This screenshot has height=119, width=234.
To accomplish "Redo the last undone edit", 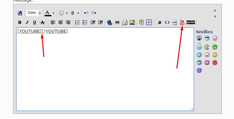I will (x=94, y=13).
